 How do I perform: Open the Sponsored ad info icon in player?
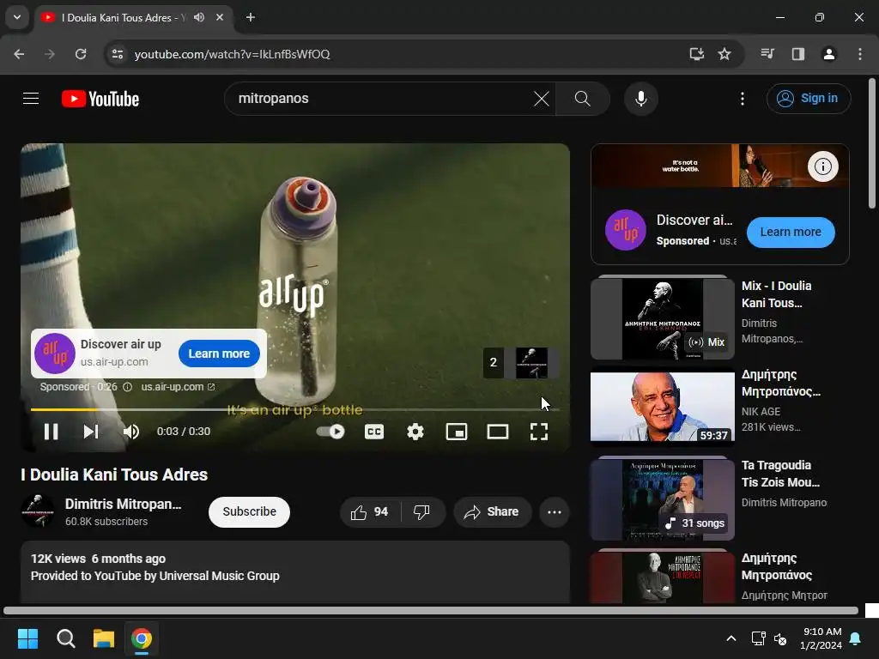click(127, 387)
